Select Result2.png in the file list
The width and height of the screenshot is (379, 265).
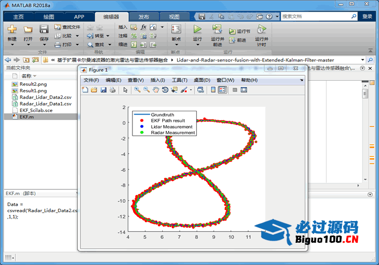pyautogui.click(x=33, y=84)
